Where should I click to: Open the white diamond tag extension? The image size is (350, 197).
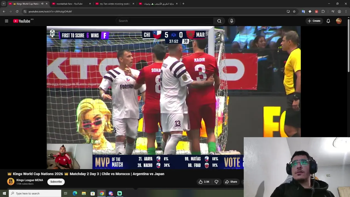[x=310, y=11]
